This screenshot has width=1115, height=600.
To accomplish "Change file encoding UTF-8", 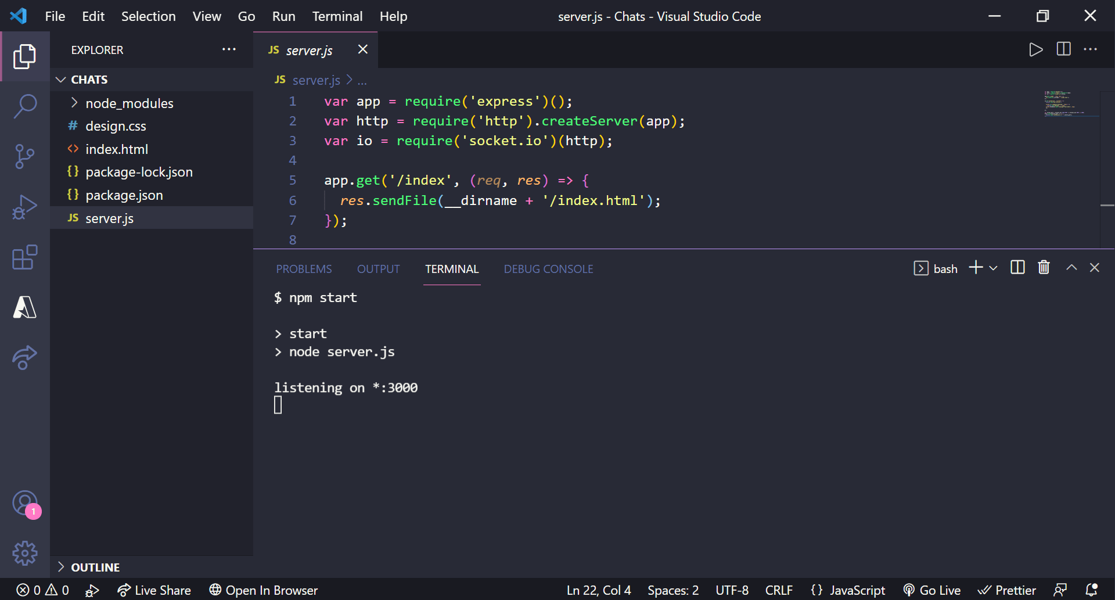I will (732, 590).
